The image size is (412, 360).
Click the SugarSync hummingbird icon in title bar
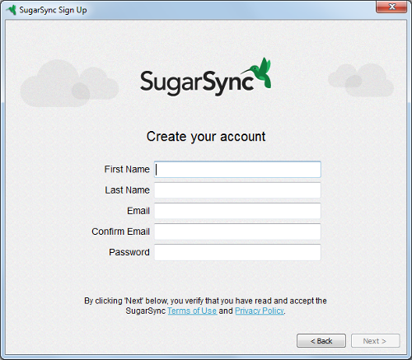[x=12, y=10]
